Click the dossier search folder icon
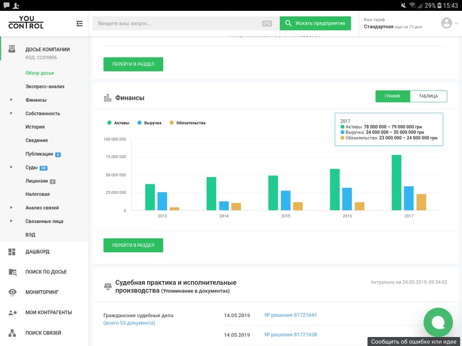 click(13, 272)
